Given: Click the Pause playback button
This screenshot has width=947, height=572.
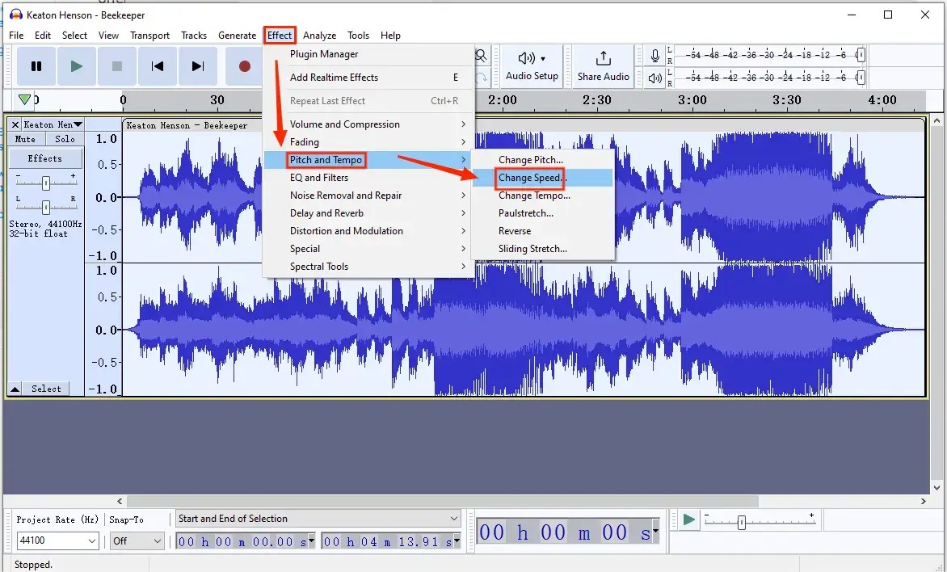Looking at the screenshot, I should 36,66.
